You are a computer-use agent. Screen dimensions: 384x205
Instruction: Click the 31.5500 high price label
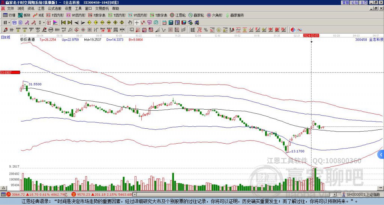(35, 84)
